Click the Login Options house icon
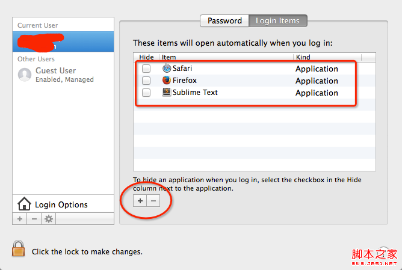 [24, 204]
